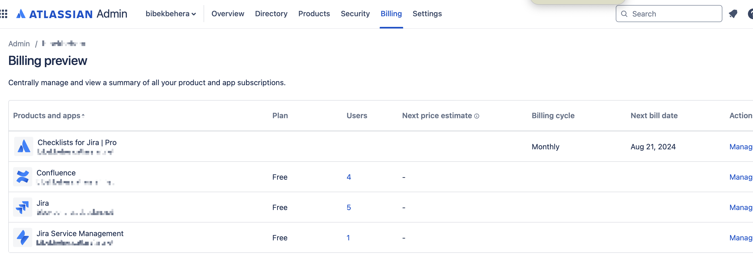The width and height of the screenshot is (753, 255).
Task: Click the Jira product icon
Action: [x=23, y=207]
